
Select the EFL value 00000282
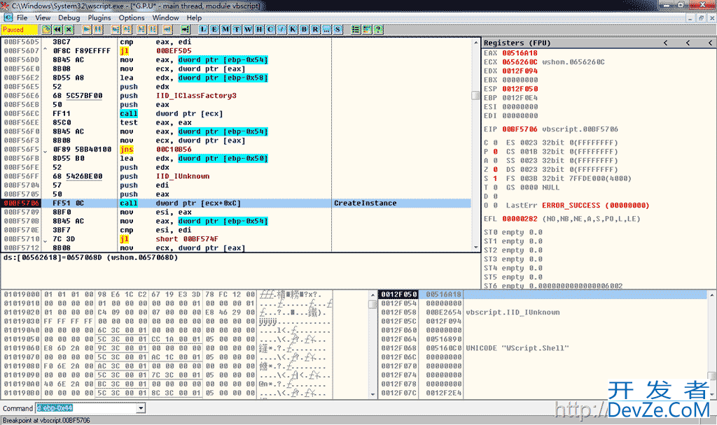point(520,219)
